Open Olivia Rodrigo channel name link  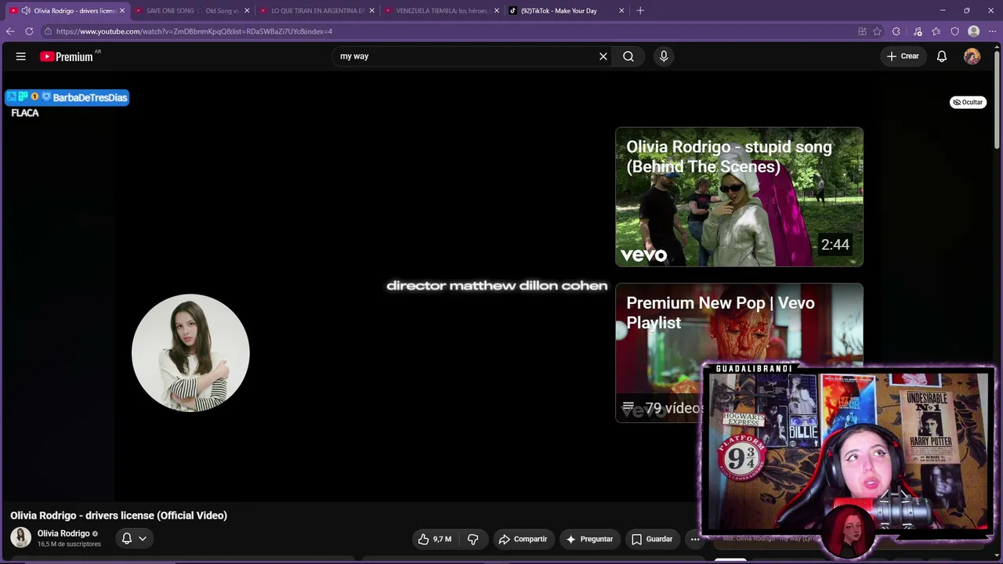63,533
